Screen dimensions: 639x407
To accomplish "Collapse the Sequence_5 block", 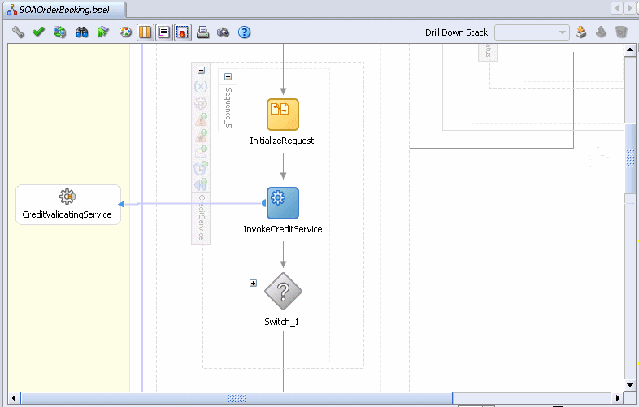I will [x=228, y=76].
